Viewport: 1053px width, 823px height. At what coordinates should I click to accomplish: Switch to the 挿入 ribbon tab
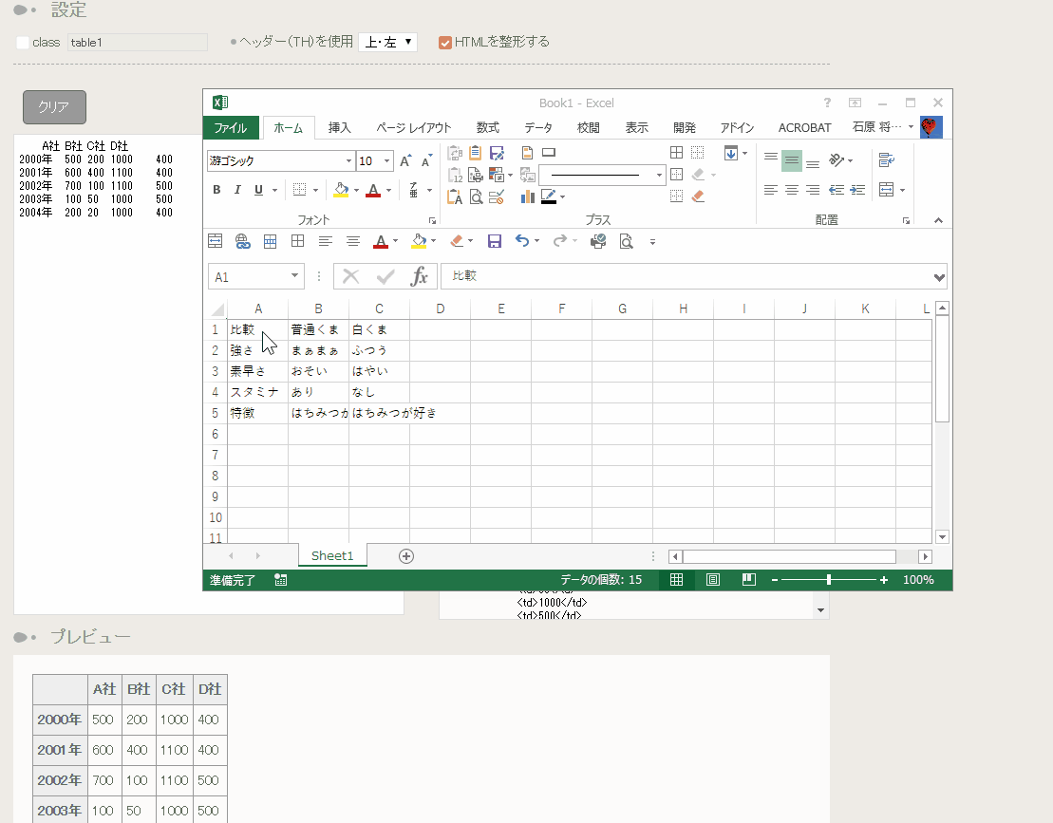tap(339, 127)
